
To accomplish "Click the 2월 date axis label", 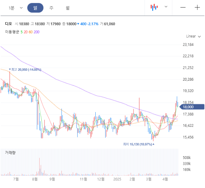I will pyautogui.click(x=132, y=179).
